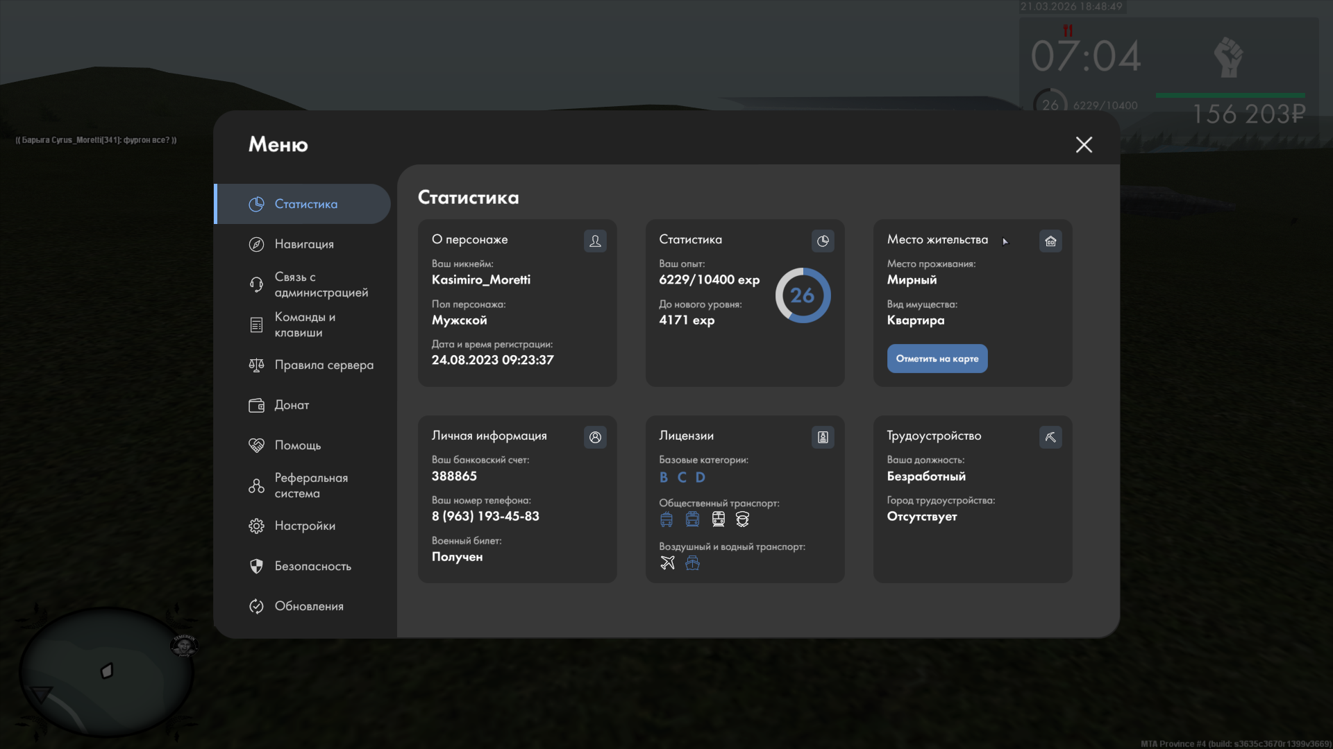Image resolution: width=1333 pixels, height=749 pixels.
Task: Click the pie chart icon on Статистика card
Action: tap(823, 241)
